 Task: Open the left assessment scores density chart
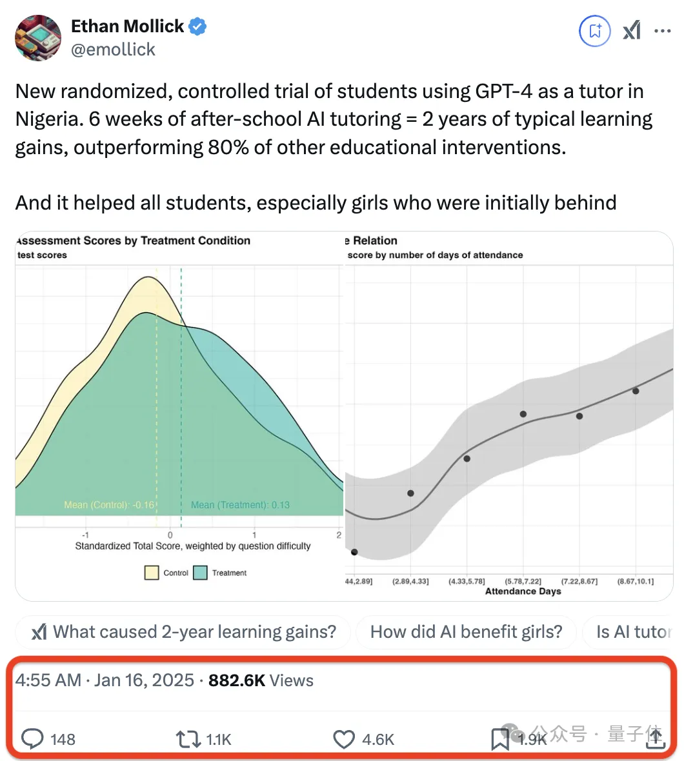[179, 413]
